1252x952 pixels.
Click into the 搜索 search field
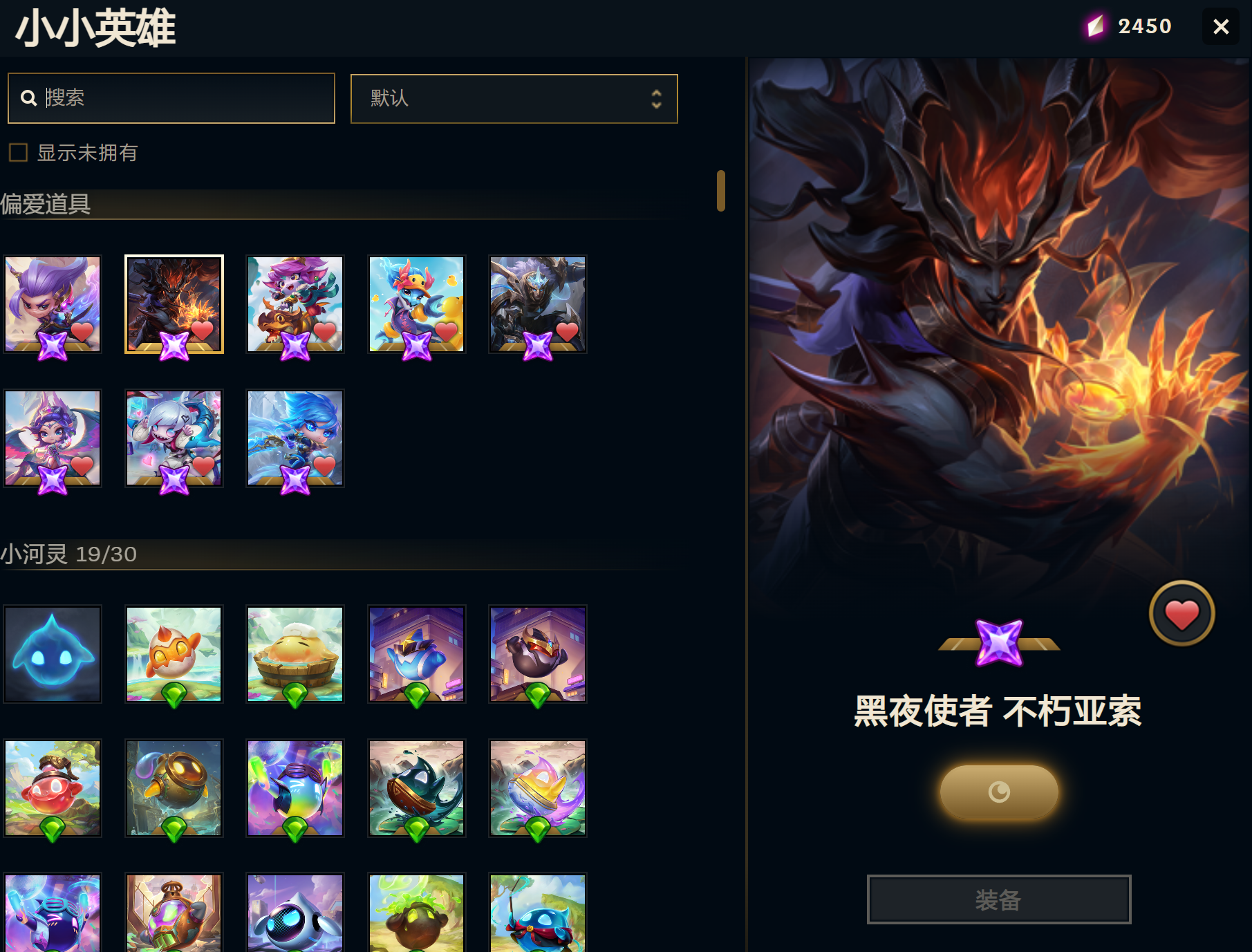coord(171,98)
